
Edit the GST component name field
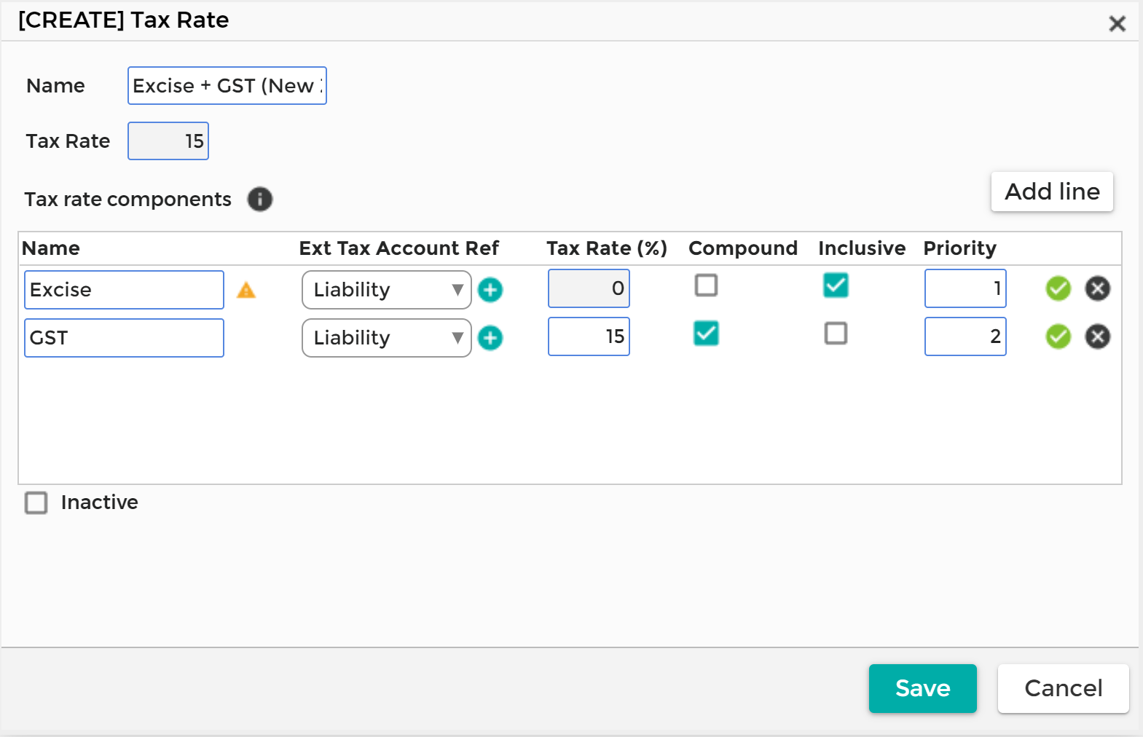coord(124,338)
